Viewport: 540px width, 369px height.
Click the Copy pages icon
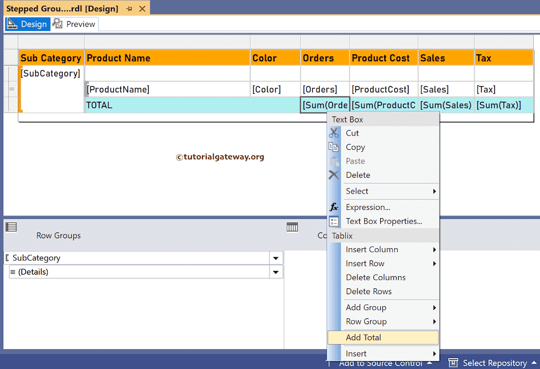pyautogui.click(x=334, y=147)
